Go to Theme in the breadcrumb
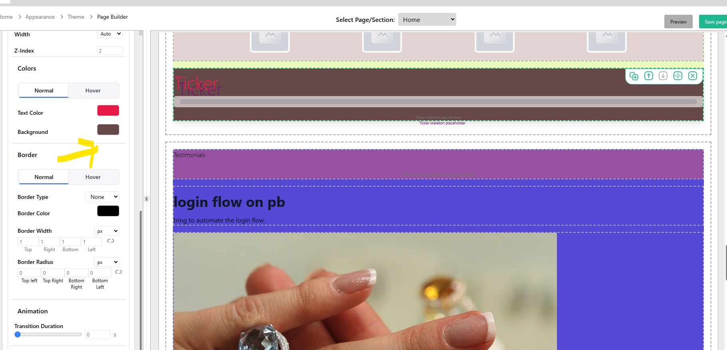Viewport: 727px width, 350px height. [76, 17]
